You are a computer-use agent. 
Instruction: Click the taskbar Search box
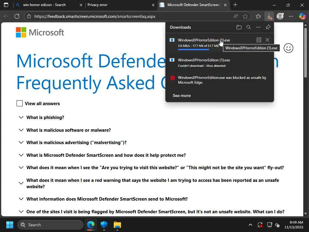click(50, 225)
